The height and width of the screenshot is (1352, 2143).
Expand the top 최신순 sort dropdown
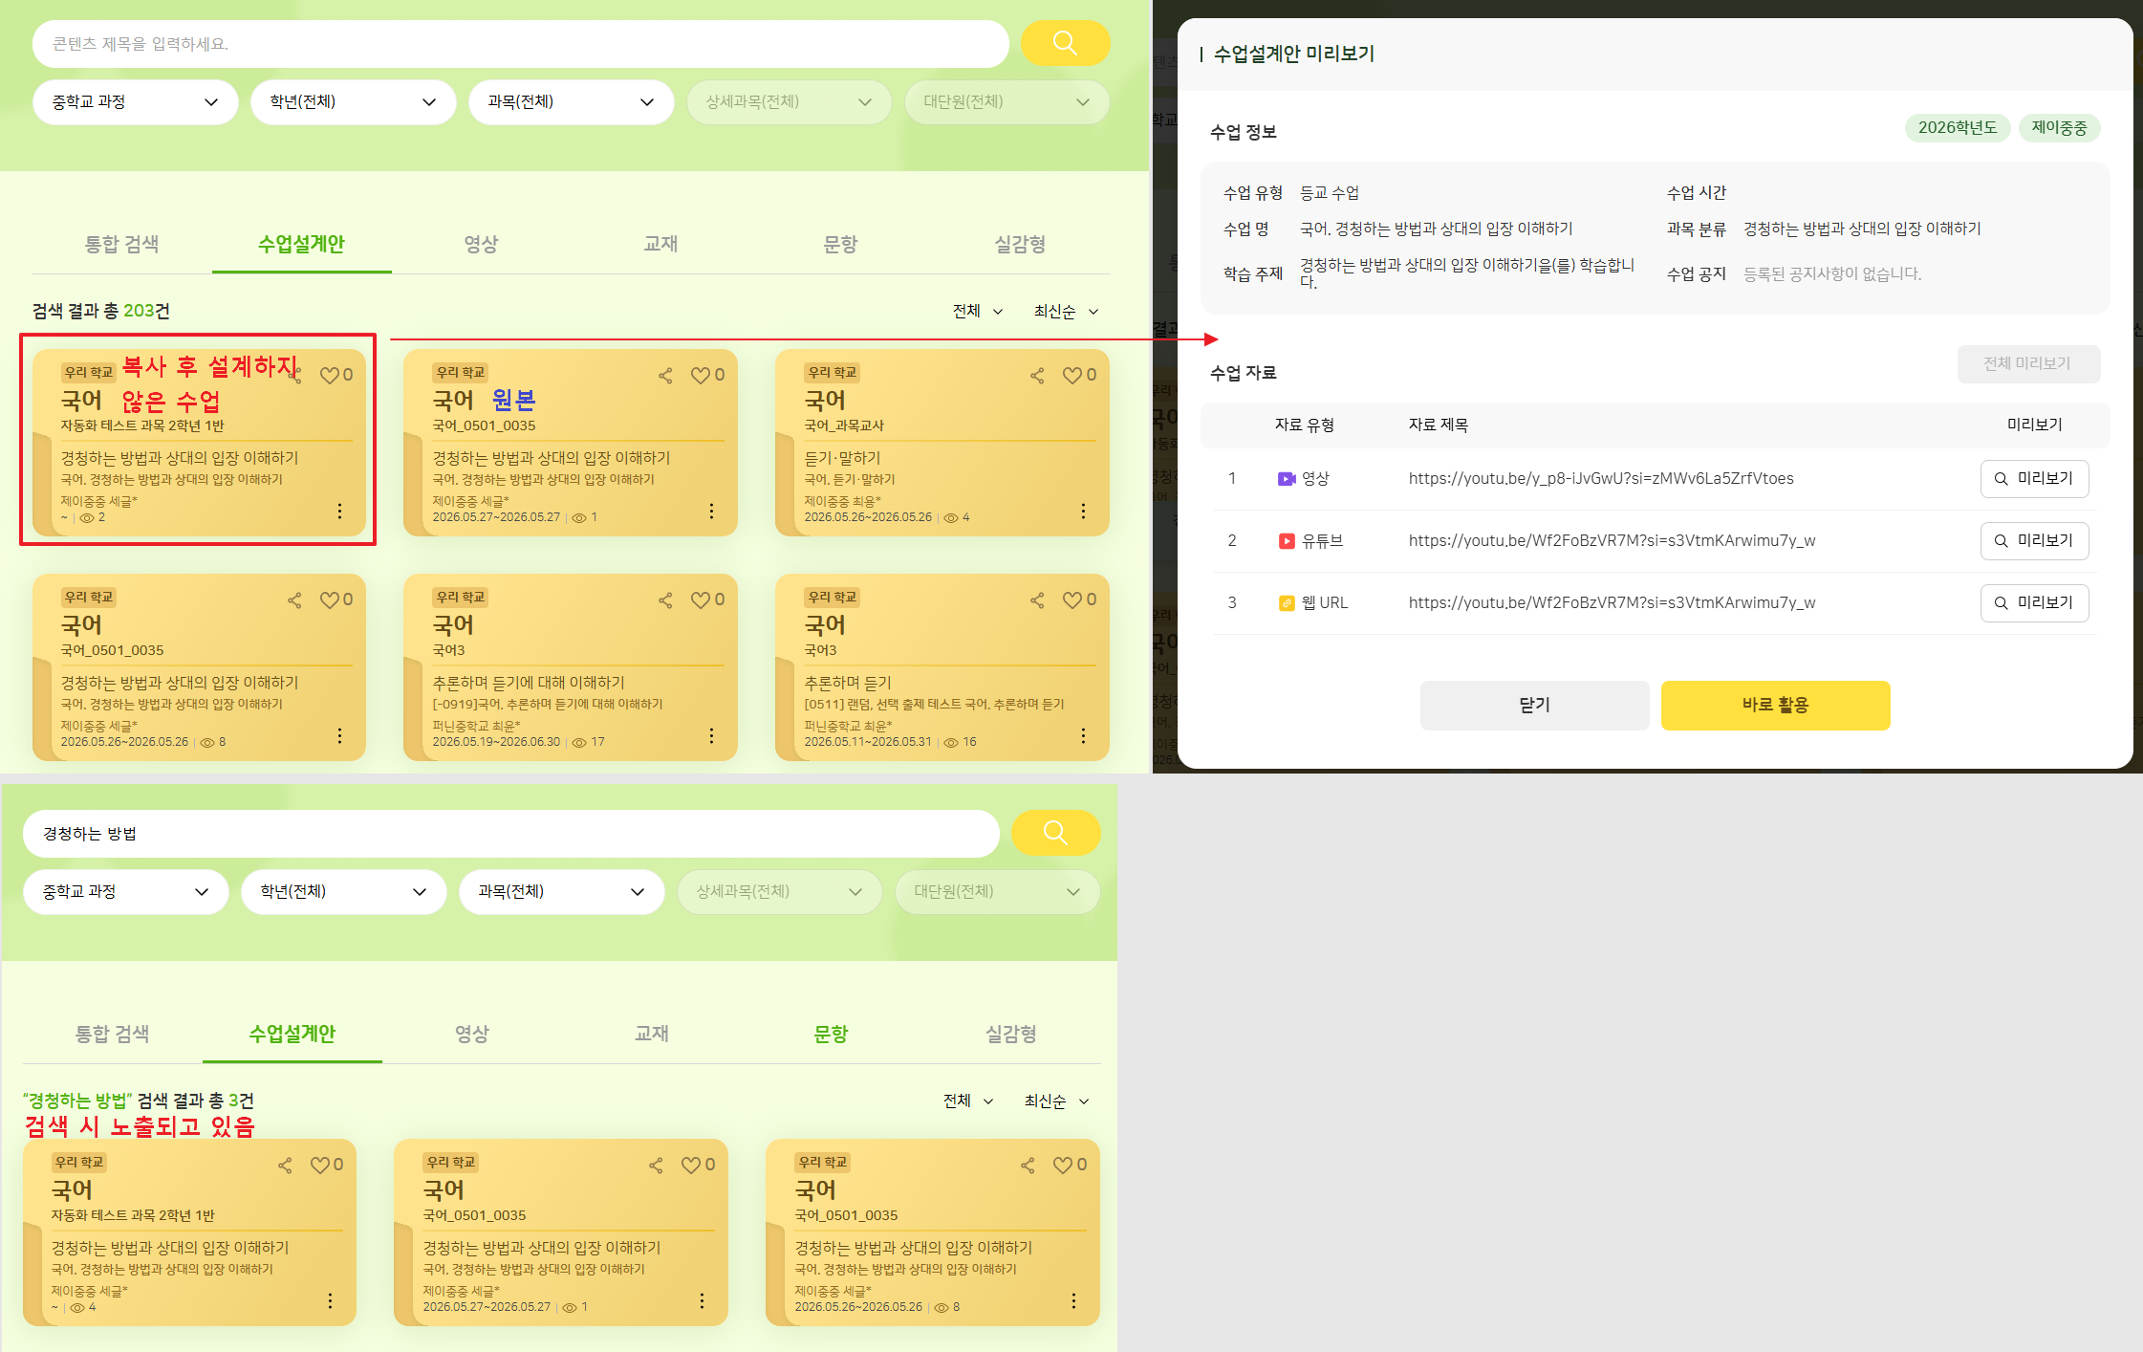(x=1066, y=312)
